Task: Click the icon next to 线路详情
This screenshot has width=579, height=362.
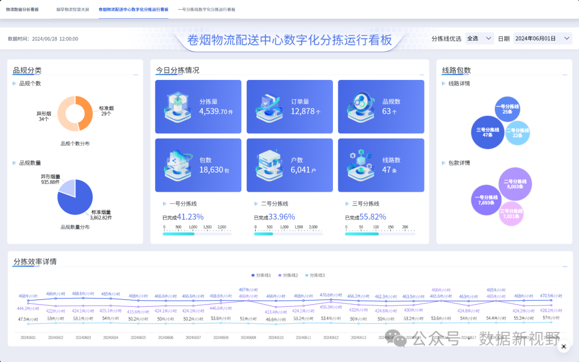Action: [442, 84]
